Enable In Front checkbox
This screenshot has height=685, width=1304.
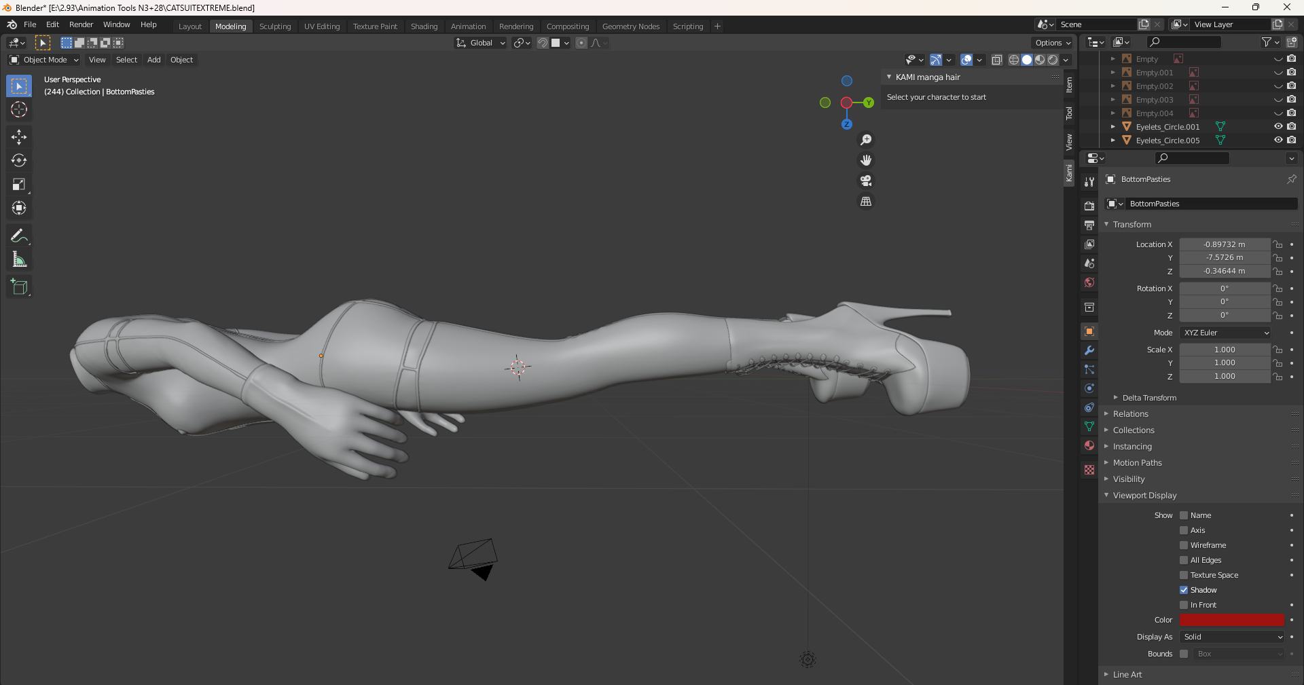[x=1184, y=605]
